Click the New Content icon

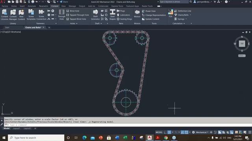click(x=21, y=14)
